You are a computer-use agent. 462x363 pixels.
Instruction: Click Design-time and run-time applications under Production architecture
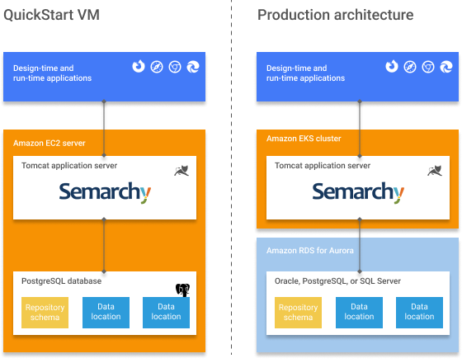(x=305, y=73)
